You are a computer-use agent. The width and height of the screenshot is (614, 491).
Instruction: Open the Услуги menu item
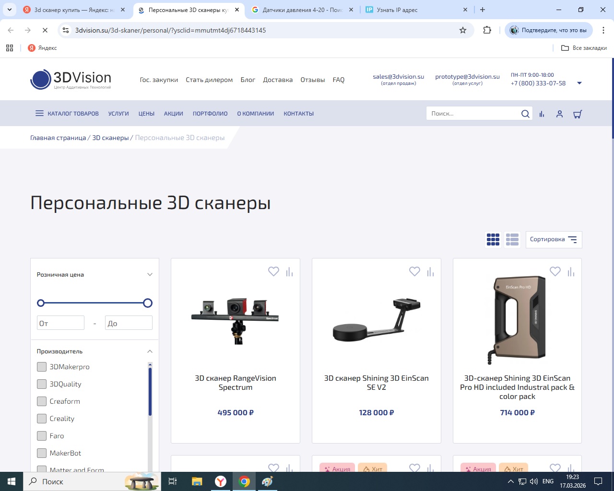coord(118,114)
